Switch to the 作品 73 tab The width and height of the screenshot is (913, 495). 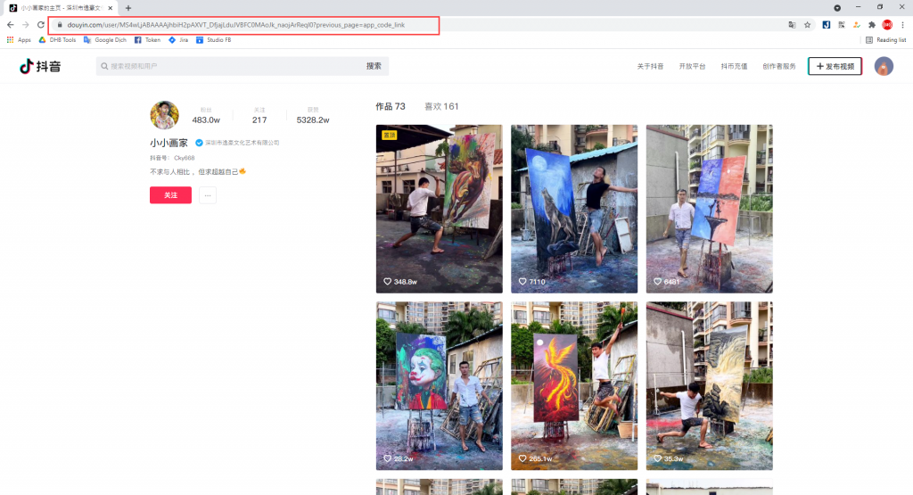tap(391, 106)
